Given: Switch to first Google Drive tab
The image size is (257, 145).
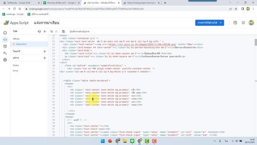Looking at the screenshot, I should (x=21, y=3).
